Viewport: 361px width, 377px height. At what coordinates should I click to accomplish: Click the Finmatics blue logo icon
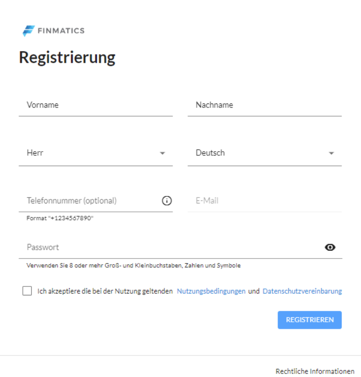coord(29,31)
